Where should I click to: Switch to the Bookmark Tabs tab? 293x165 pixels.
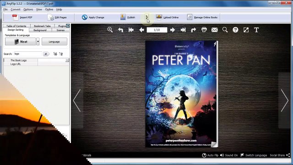(42, 26)
